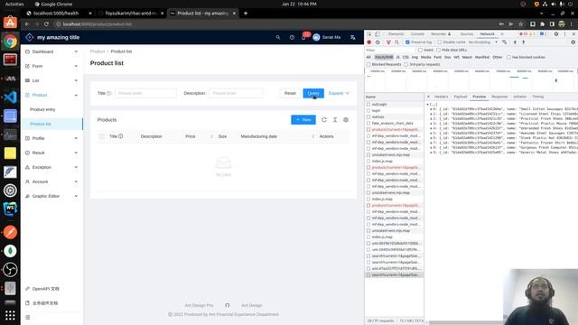Click Expand to show more search fields
The width and height of the screenshot is (578, 325).
coord(339,93)
